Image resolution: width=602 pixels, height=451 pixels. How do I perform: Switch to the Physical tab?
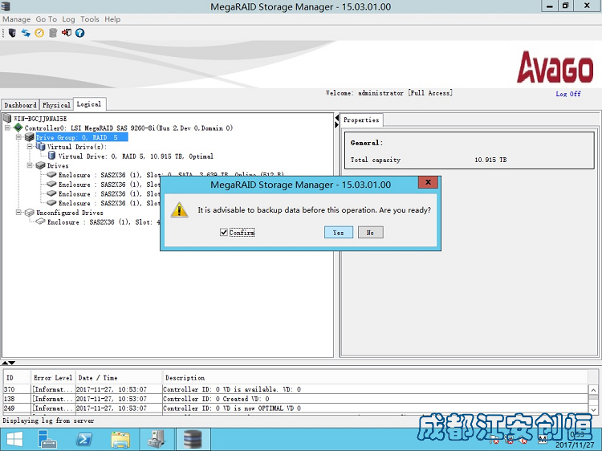[56, 105]
